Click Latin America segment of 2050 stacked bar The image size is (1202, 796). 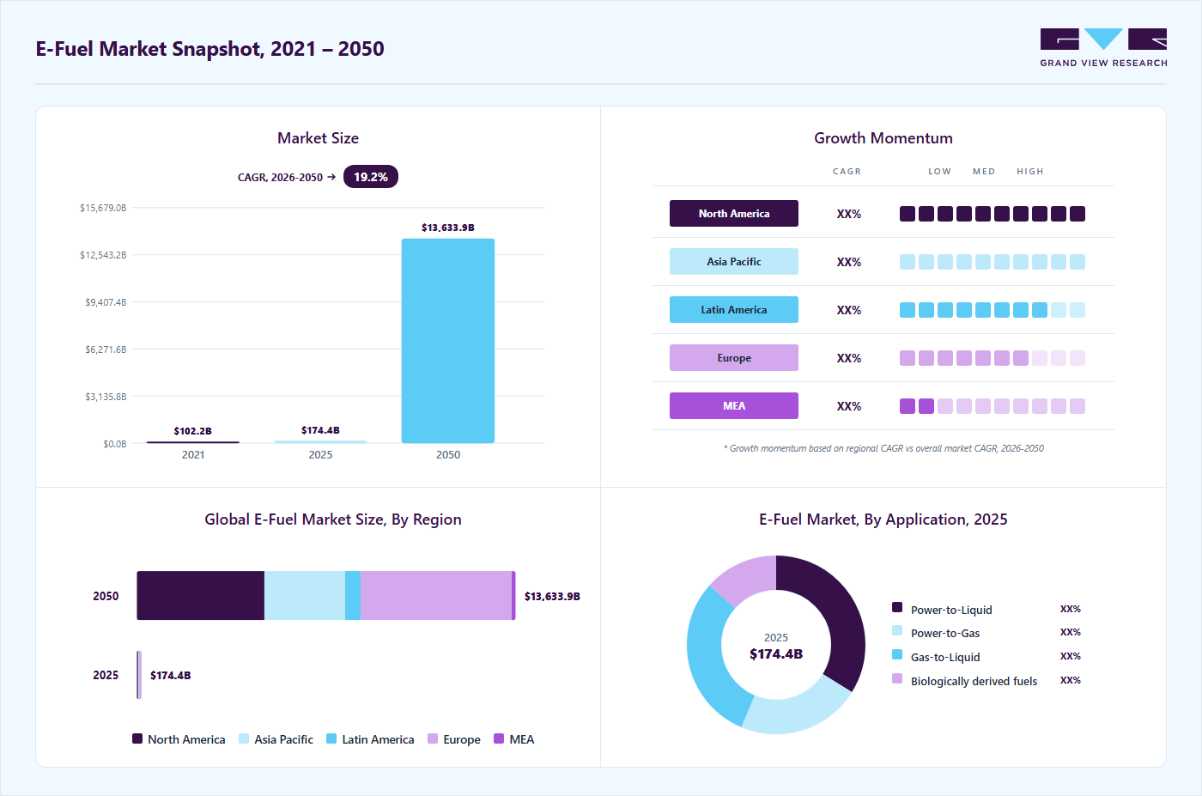353,595
